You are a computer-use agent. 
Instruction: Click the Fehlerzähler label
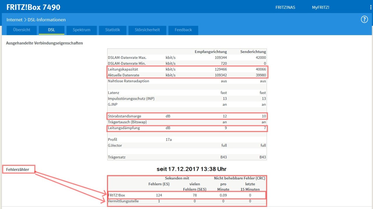(x=18, y=169)
